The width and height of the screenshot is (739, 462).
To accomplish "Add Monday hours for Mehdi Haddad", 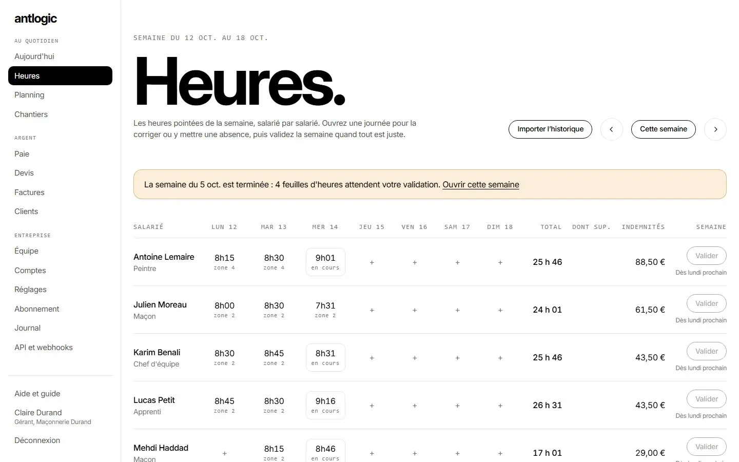I will pyautogui.click(x=224, y=453).
